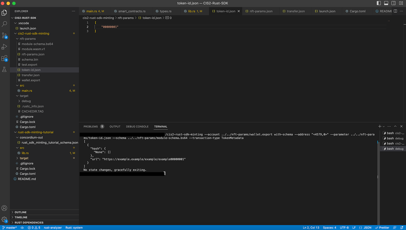Open the Explorer view in activity bar

pos(4,13)
